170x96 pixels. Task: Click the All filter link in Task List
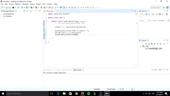point(154,21)
